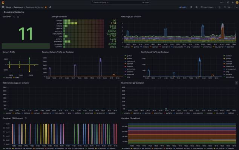239x150 pixels.
Task: Click alert icon beside Containers title
Action: pyautogui.click(x=18, y=16)
